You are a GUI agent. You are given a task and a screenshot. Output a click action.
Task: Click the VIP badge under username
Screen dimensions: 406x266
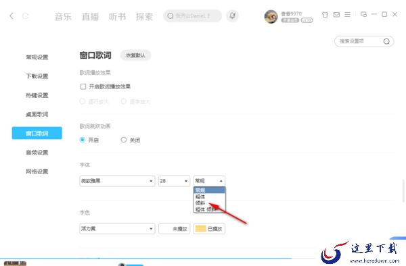(x=290, y=20)
